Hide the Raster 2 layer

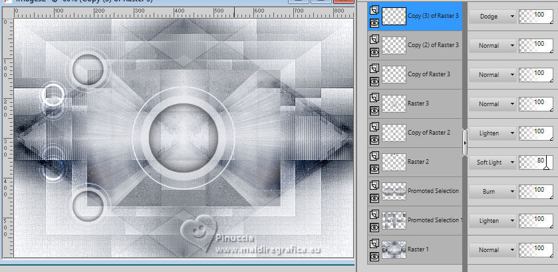(374, 169)
